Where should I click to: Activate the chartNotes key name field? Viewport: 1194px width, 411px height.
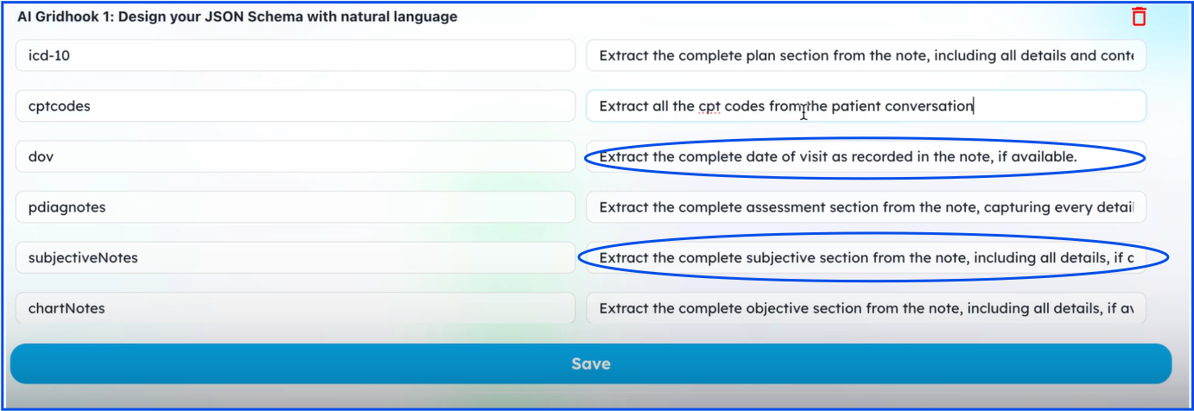click(295, 308)
